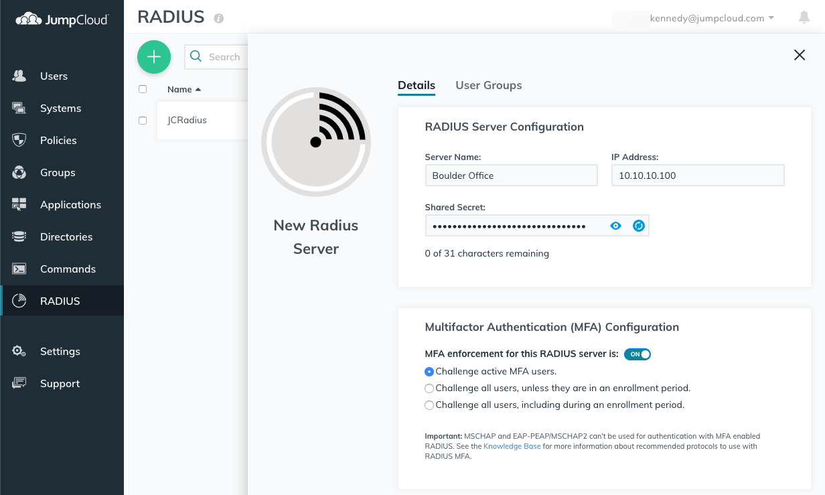825x495 pixels.
Task: Open notifications bell icon
Action: click(804, 18)
